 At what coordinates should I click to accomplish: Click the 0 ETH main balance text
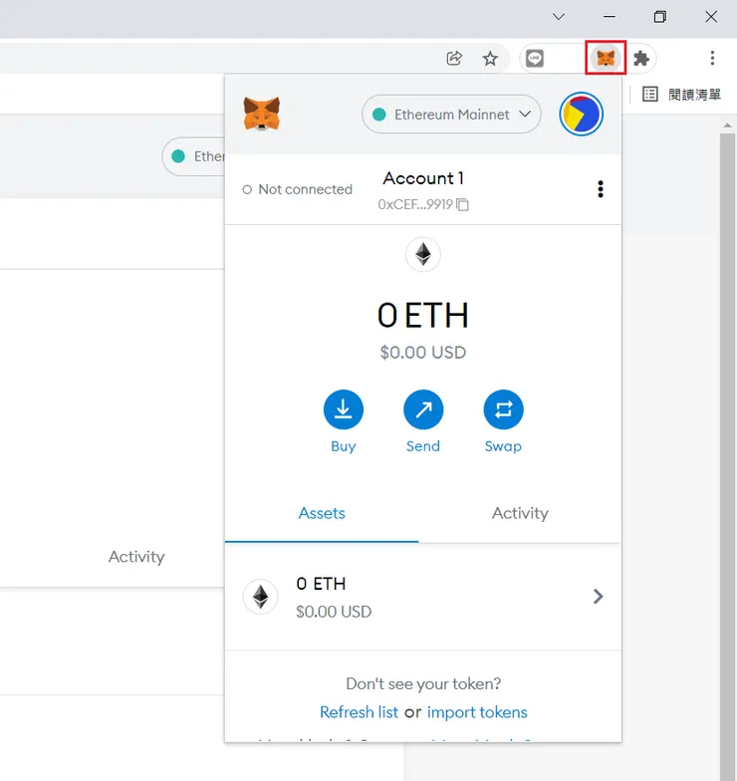pyautogui.click(x=422, y=315)
